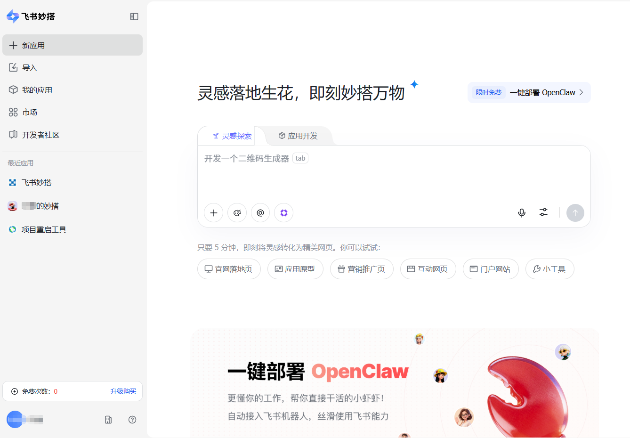Select the 小工具 suggestion chip
630x438 pixels.
[549, 269]
